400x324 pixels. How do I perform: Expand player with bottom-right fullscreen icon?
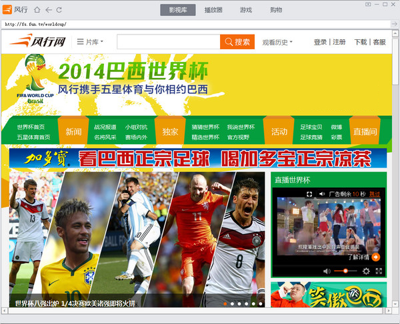coord(379,271)
